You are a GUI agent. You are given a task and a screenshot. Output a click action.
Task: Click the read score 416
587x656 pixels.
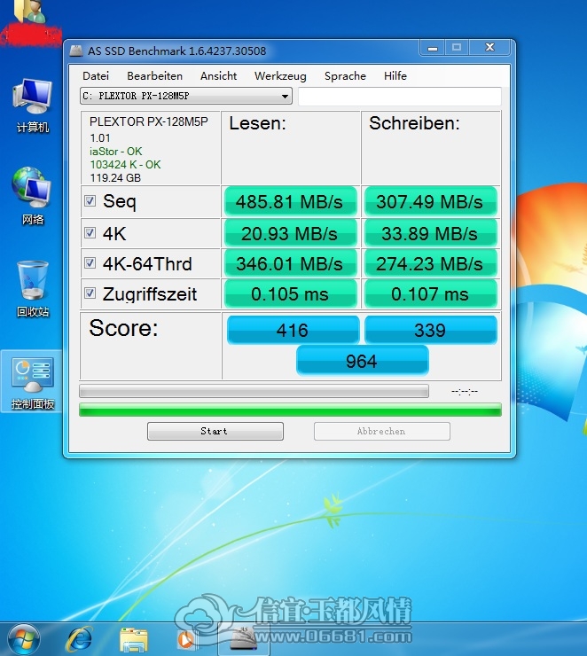point(293,330)
